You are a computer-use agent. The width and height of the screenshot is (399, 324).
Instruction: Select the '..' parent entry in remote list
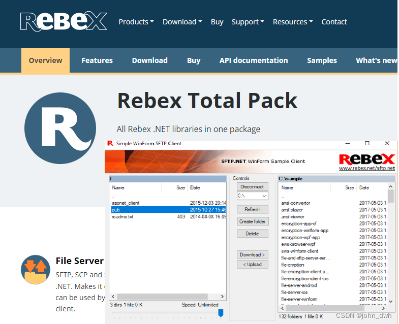point(113,197)
